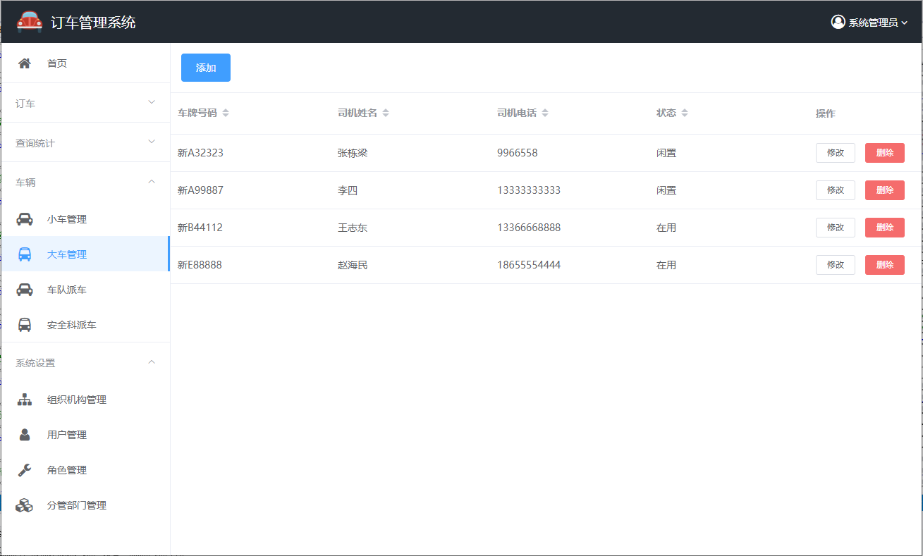This screenshot has height=556, width=923.
Task: Click the bus icon for 安全科派车
Action: tap(25, 325)
